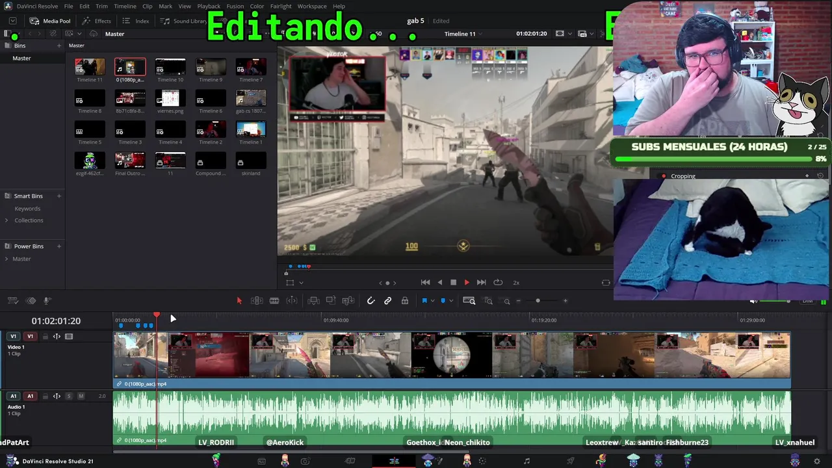Open the flag color dropdown arrow
This screenshot has height=468, width=832.
pyautogui.click(x=432, y=301)
